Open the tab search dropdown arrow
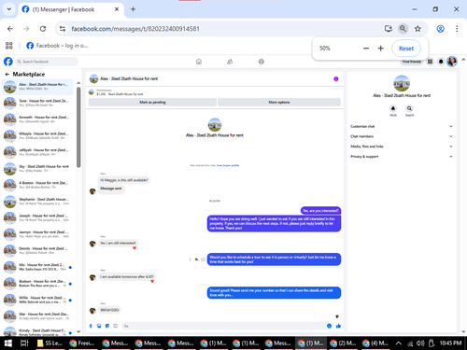 (9, 9)
